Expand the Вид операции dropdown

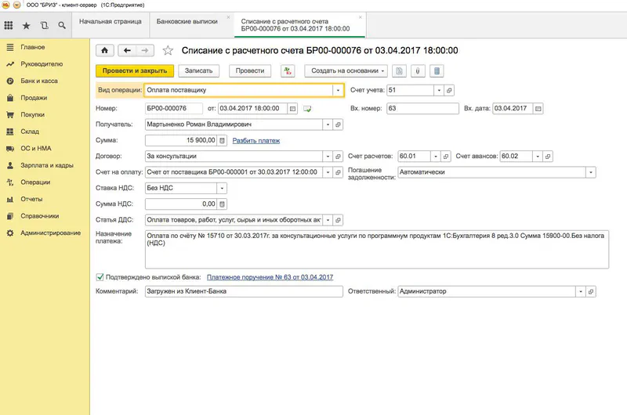[x=339, y=90]
